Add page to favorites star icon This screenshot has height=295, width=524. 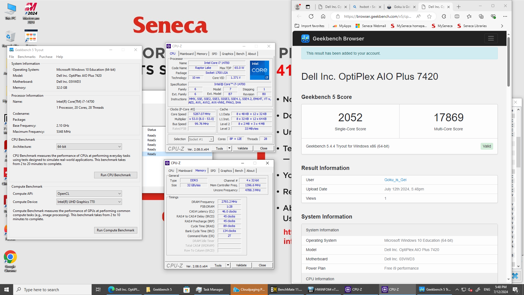pos(429,16)
